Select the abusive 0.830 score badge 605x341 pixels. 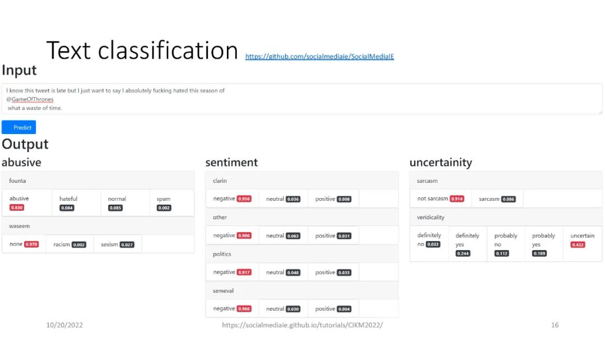pyautogui.click(x=17, y=208)
